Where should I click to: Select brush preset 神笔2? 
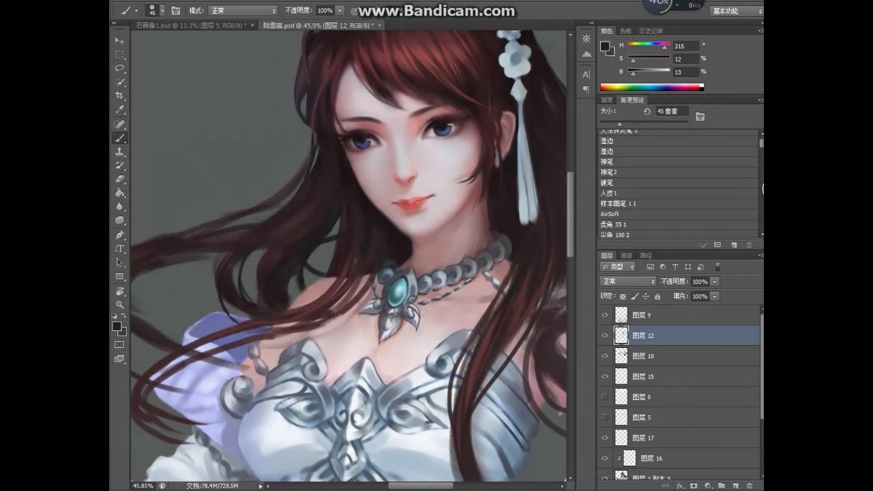[679, 173]
